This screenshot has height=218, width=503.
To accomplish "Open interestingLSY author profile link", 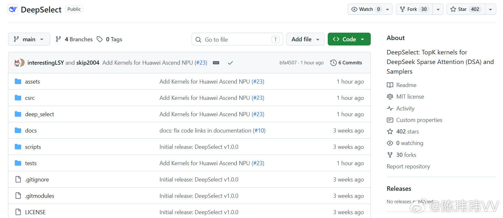I will click(x=46, y=63).
